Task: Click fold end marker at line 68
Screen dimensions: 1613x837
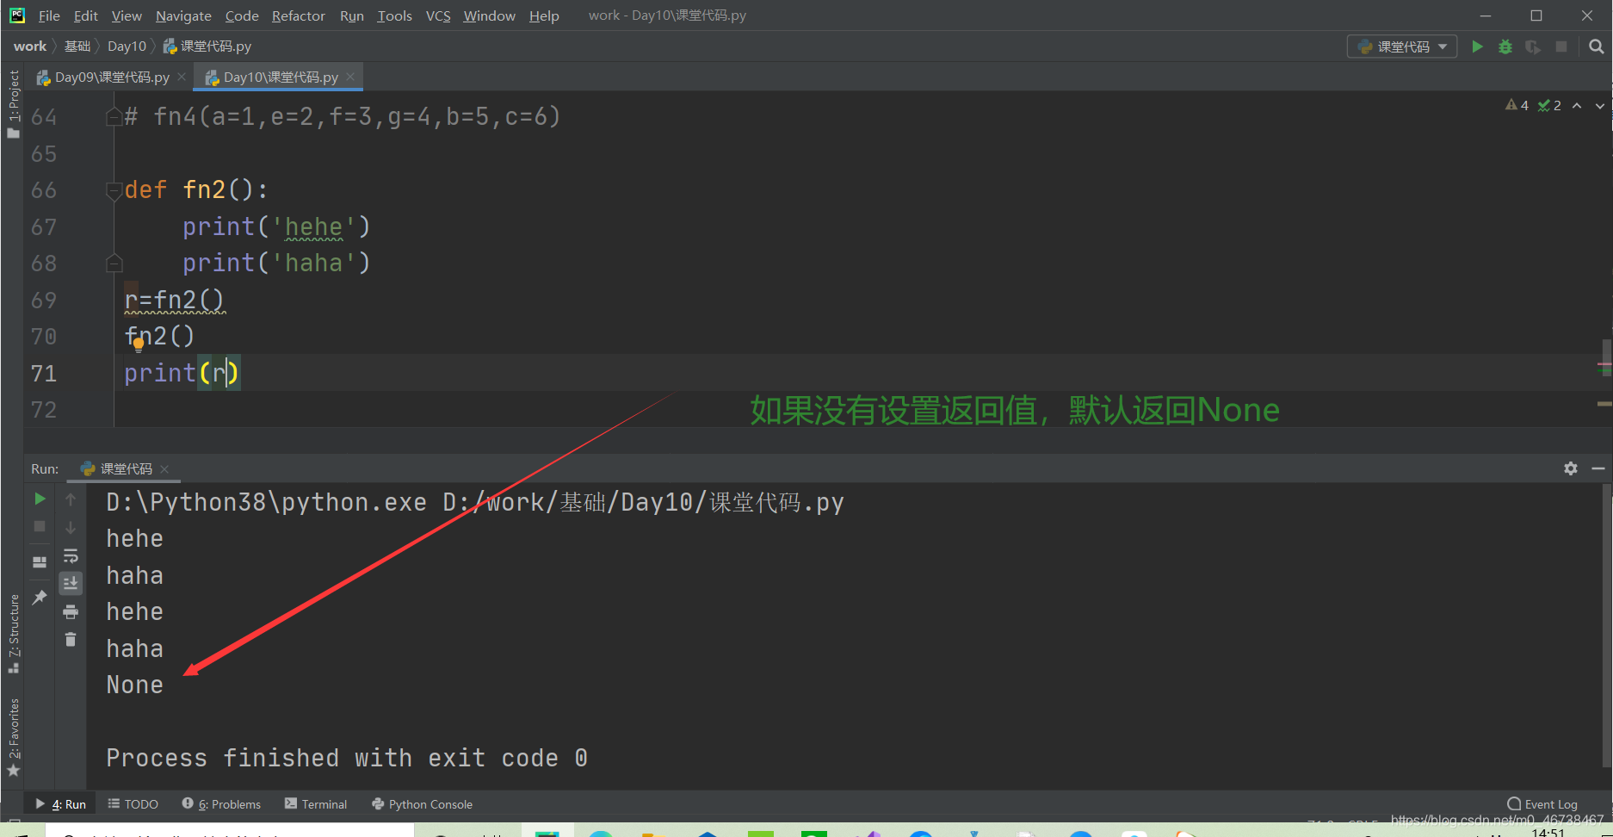Action: 114,263
